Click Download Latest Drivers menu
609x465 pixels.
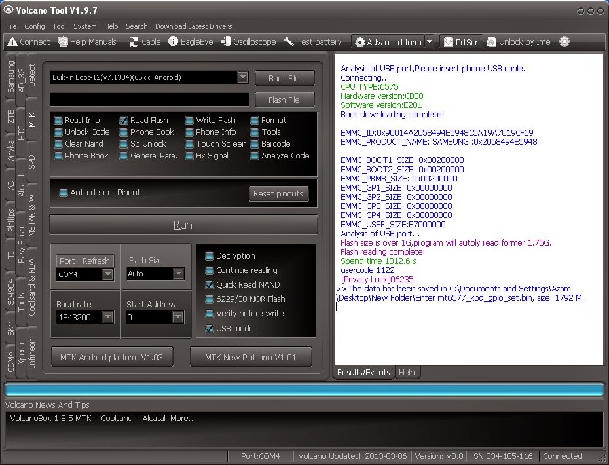coord(193,26)
